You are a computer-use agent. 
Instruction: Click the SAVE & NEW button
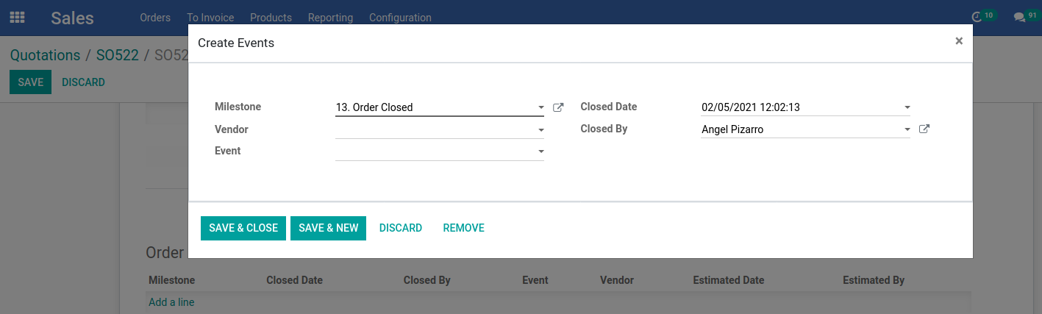[328, 228]
